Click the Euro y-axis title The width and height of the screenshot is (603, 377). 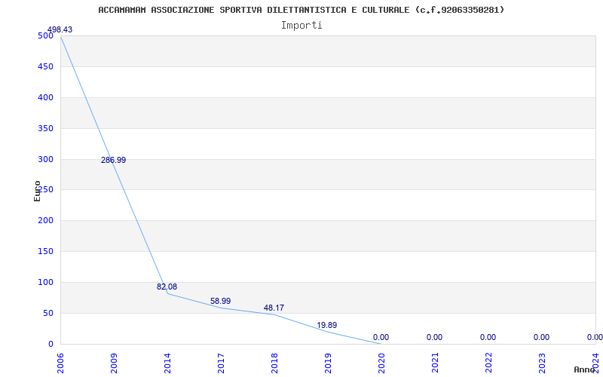coord(37,192)
